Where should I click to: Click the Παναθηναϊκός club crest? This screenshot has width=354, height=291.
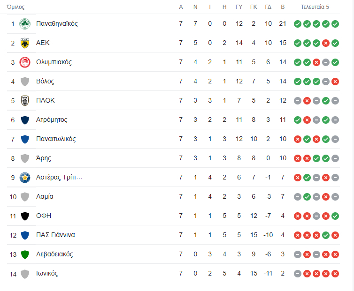tap(25, 24)
